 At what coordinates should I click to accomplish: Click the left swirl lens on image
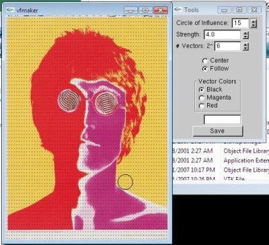pyautogui.click(x=69, y=100)
